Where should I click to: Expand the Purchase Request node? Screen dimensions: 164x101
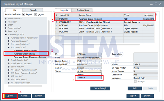click(9, 41)
